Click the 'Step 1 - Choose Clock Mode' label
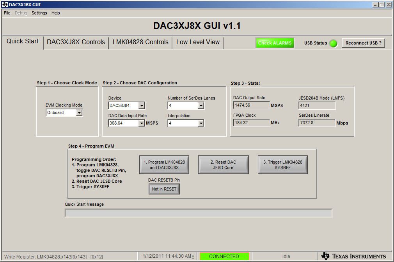The image size is (394, 262). (x=67, y=83)
